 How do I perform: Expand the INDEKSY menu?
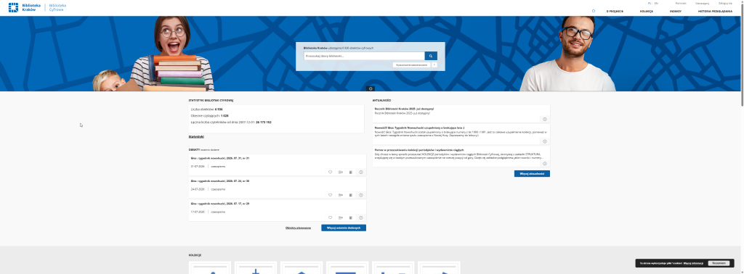pos(676,11)
